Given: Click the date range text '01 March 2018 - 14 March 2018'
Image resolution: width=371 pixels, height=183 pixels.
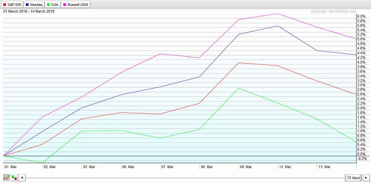Looking at the screenshot, I should click(x=29, y=11).
